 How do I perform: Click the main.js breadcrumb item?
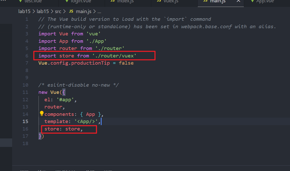pos(83,12)
